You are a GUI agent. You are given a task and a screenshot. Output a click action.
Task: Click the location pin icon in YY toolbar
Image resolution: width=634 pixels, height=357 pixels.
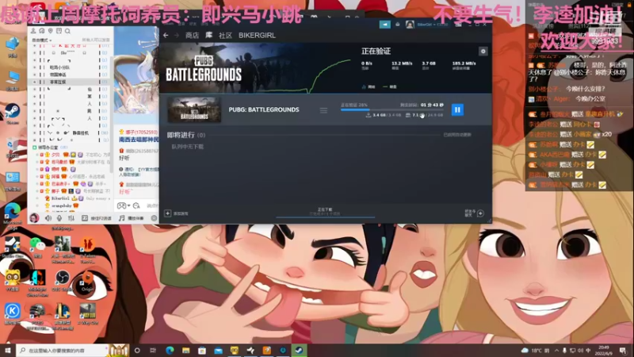(51, 31)
